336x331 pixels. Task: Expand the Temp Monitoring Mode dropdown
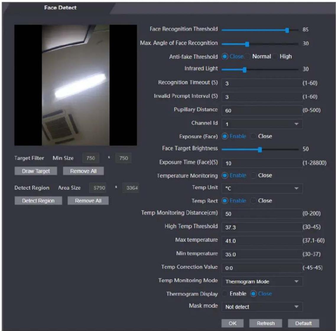[262, 282]
